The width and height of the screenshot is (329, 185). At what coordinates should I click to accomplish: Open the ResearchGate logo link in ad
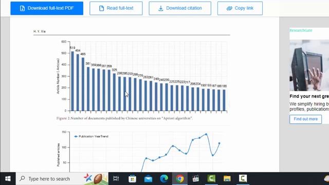tap(301, 30)
